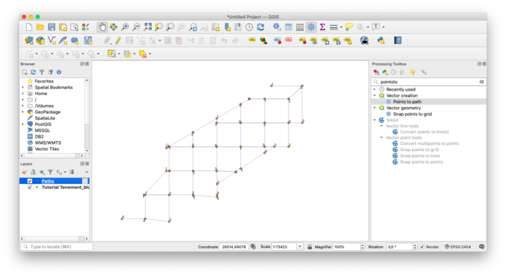This screenshot has width=506, height=277.
Task: Toggle visibility of Paths layer
Action: pos(30,181)
